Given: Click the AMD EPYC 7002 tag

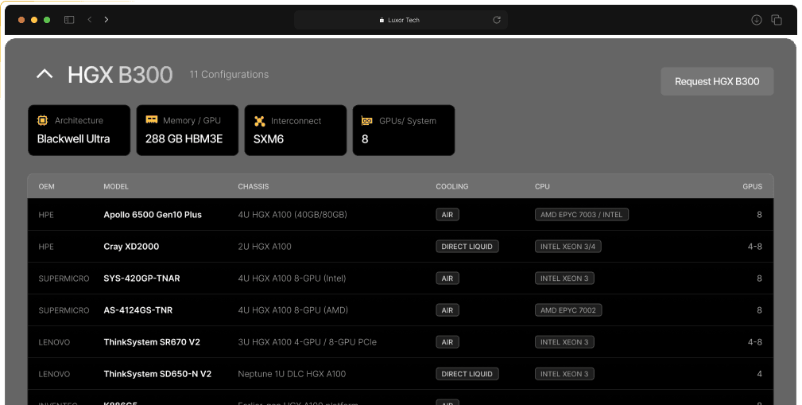Looking at the screenshot, I should point(568,310).
